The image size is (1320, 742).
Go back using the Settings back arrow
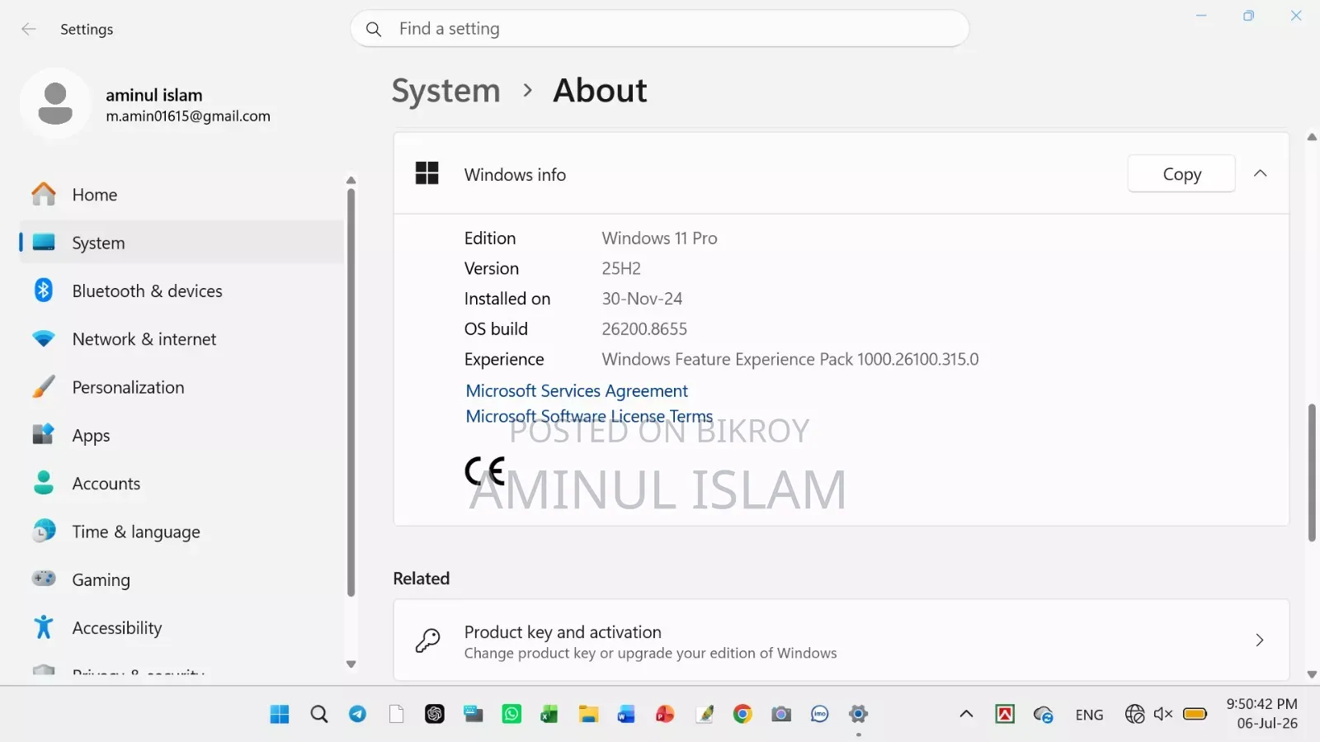click(x=29, y=30)
